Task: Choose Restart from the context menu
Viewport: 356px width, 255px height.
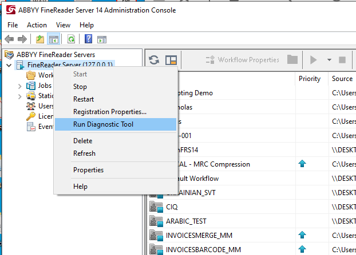Action: pos(116,99)
